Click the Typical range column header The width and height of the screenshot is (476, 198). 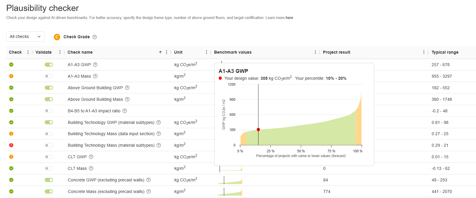tap(445, 52)
